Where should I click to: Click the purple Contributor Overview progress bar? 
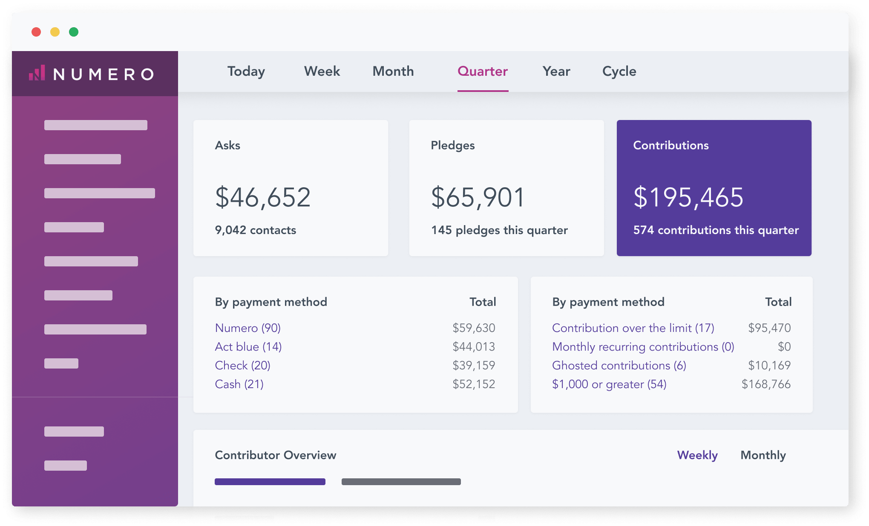pos(270,481)
